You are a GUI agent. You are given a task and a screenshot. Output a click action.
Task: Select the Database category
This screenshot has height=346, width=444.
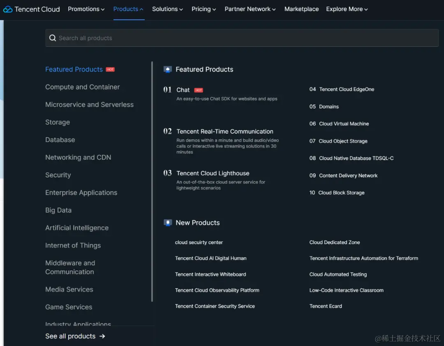point(60,140)
